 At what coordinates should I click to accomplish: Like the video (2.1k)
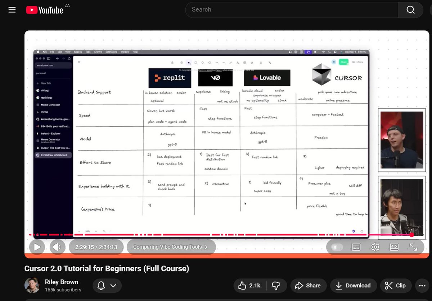click(x=249, y=286)
